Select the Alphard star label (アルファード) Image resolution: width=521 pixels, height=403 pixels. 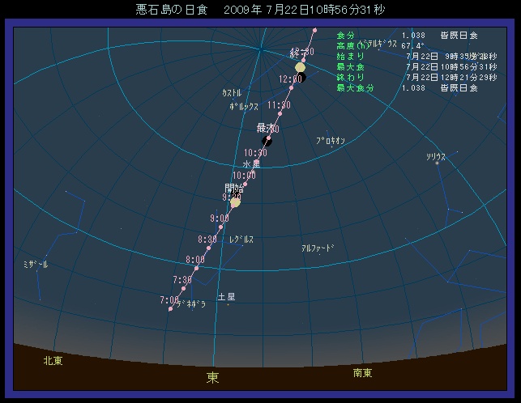click(x=318, y=248)
